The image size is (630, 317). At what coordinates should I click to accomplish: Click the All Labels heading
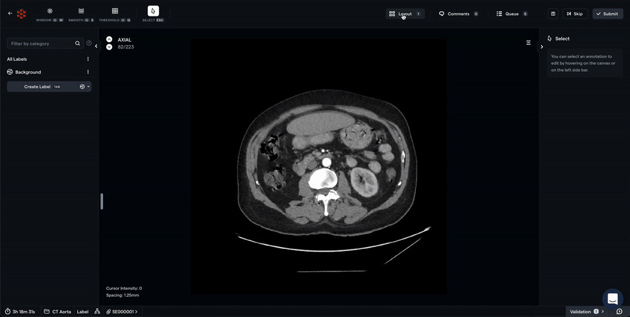(x=17, y=59)
